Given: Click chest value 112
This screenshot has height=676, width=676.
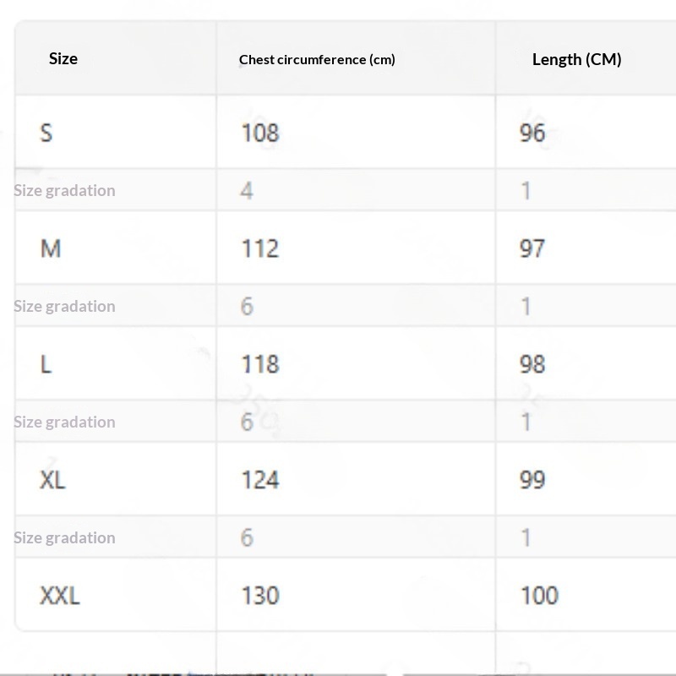Looking at the screenshot, I should [259, 248].
